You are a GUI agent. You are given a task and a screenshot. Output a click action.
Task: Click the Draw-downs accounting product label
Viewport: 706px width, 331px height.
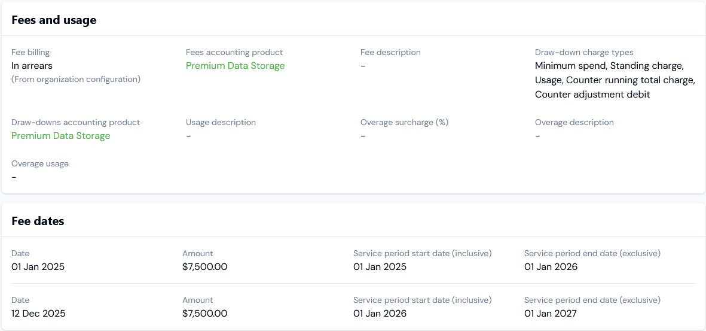point(75,123)
